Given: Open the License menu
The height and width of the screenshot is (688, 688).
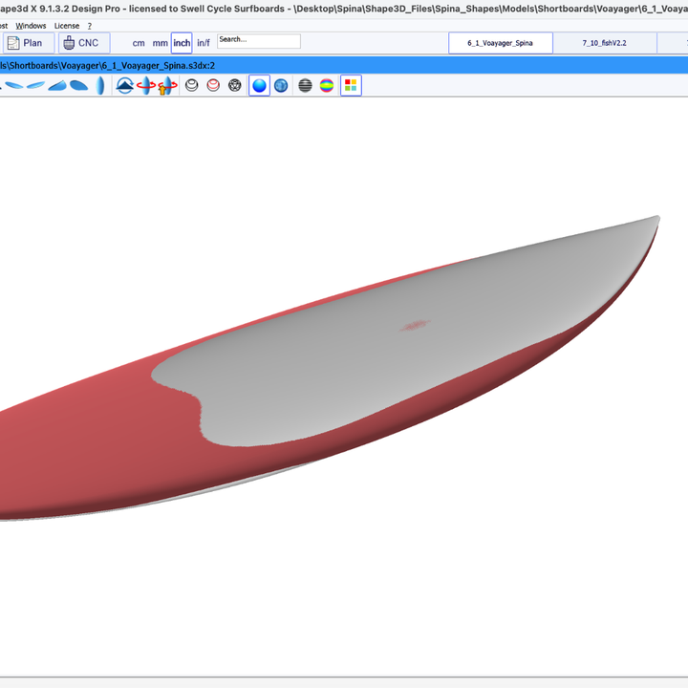Looking at the screenshot, I should point(67,26).
